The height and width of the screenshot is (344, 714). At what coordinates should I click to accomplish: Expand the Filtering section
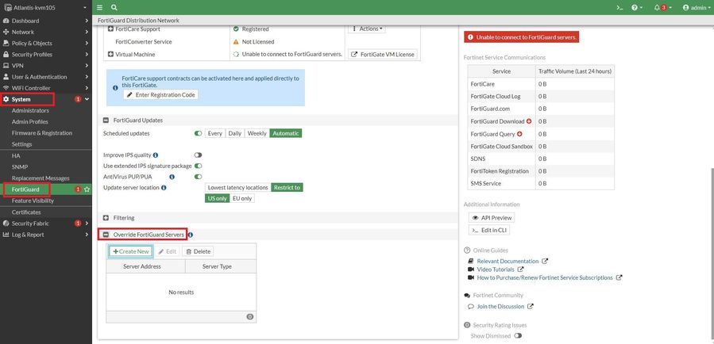coord(106,218)
